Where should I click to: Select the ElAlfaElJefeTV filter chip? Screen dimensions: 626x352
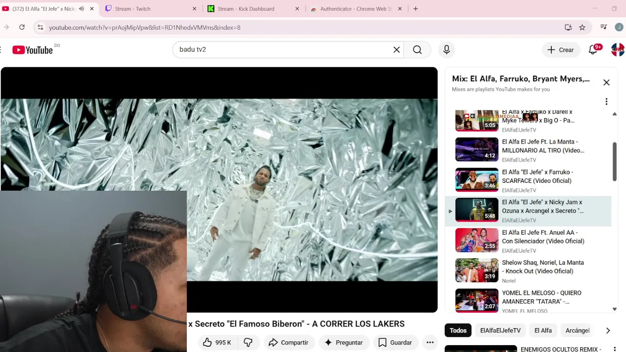click(500, 330)
